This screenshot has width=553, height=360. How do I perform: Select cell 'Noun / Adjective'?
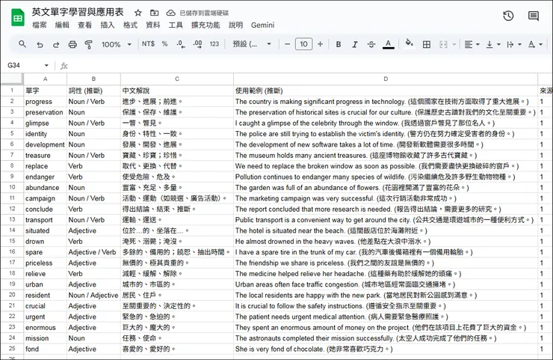coord(93,295)
